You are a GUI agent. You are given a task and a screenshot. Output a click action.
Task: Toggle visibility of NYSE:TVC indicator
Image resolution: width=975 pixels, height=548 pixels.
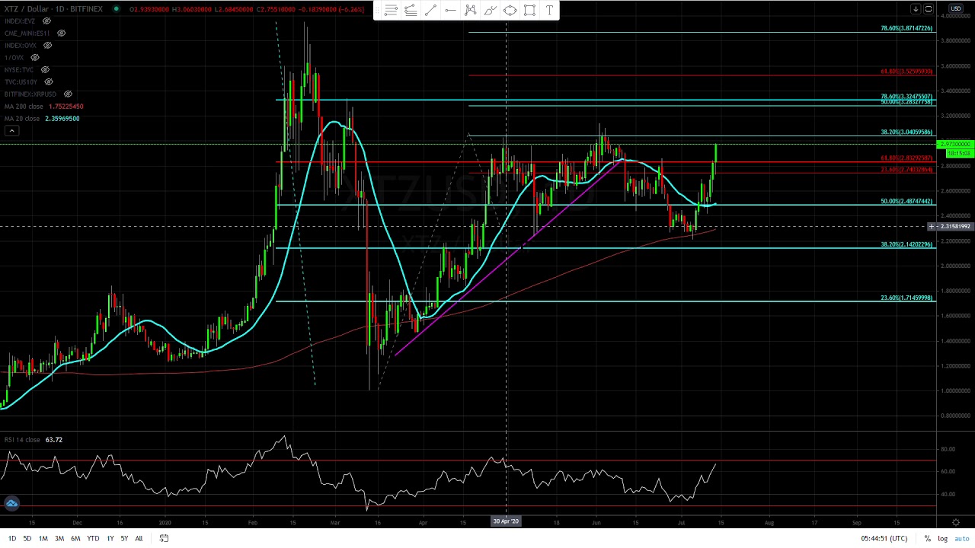[45, 70]
